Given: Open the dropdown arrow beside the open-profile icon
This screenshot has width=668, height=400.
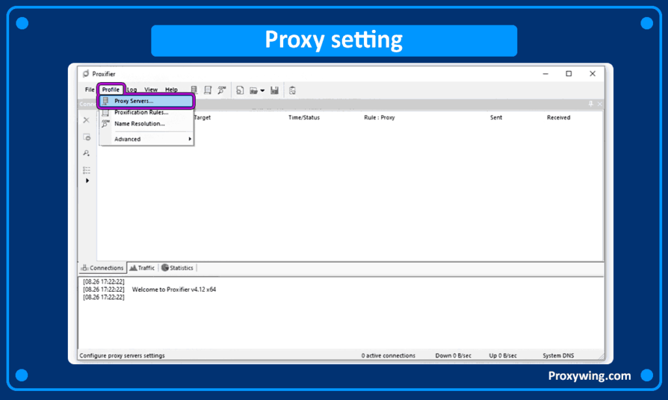Looking at the screenshot, I should coord(264,89).
